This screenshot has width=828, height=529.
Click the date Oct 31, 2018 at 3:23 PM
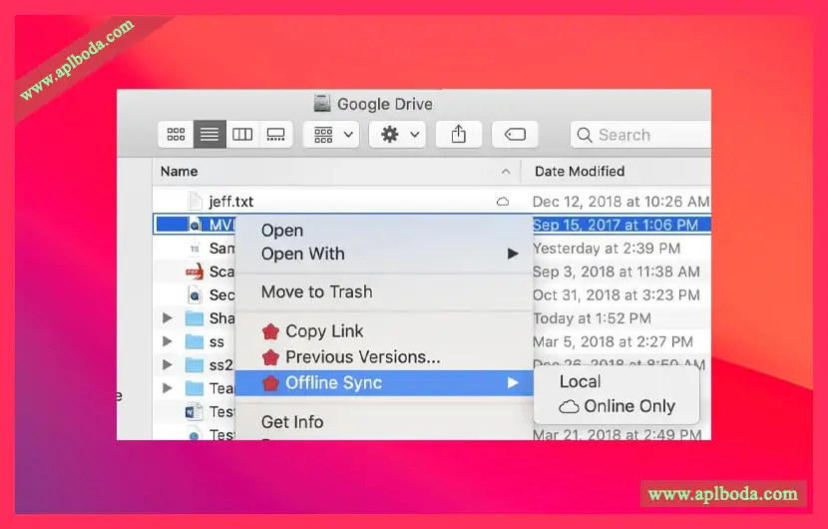(x=617, y=294)
